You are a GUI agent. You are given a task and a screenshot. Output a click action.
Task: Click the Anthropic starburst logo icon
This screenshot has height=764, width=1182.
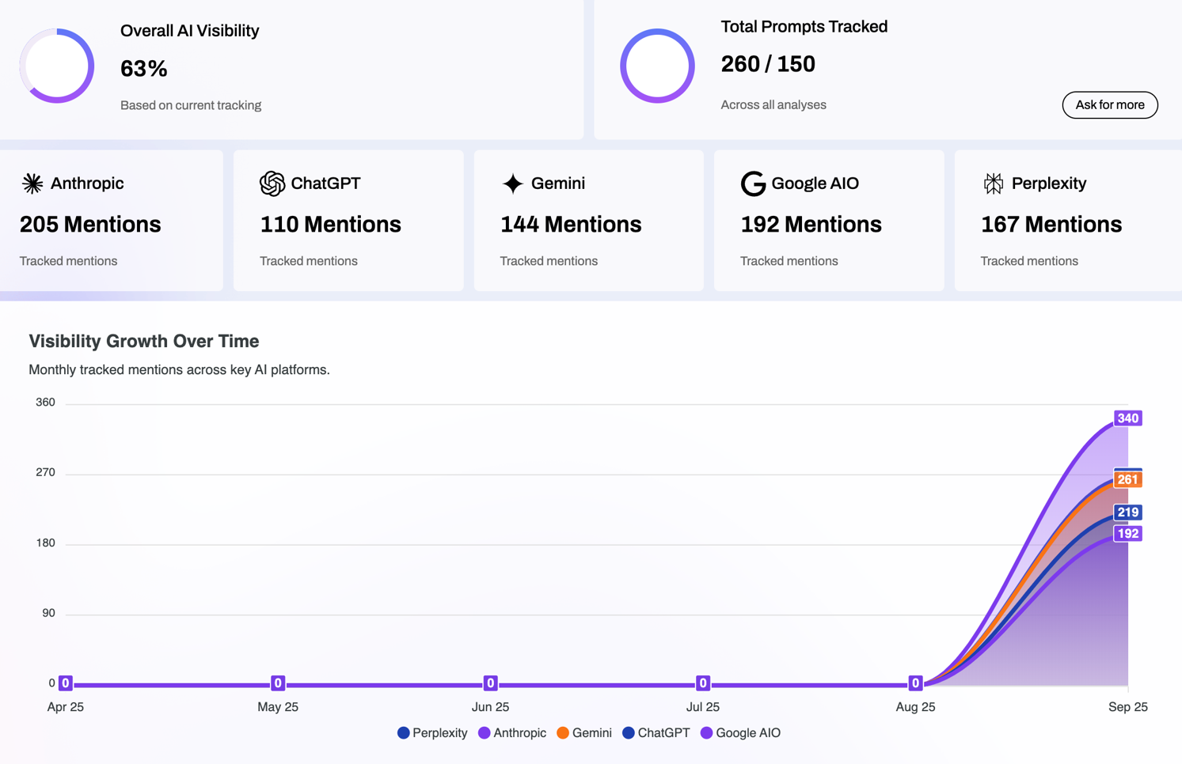(x=32, y=183)
